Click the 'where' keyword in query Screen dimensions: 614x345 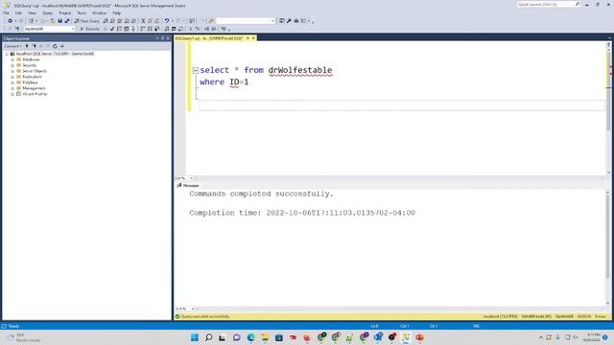212,82
